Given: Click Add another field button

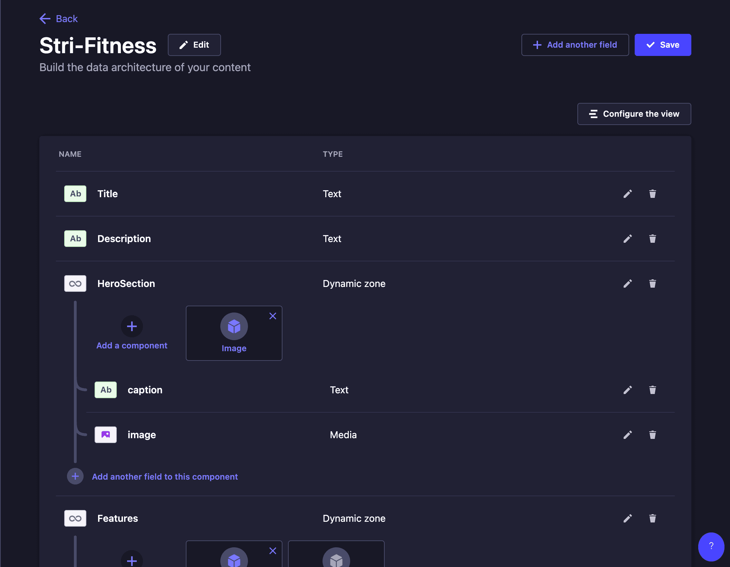Looking at the screenshot, I should [575, 45].
